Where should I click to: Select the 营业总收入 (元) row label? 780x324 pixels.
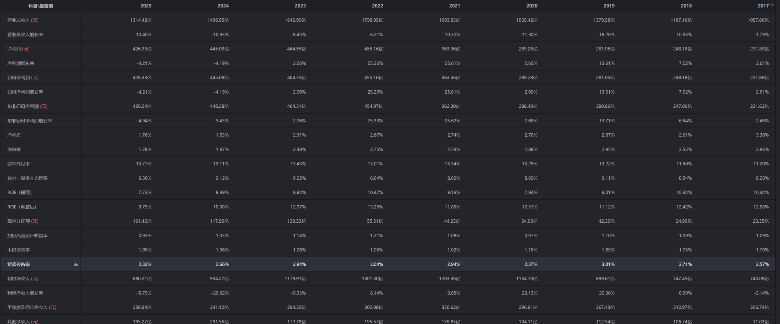coord(23,20)
